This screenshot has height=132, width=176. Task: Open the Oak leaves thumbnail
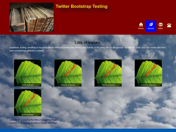pos(28,73)
